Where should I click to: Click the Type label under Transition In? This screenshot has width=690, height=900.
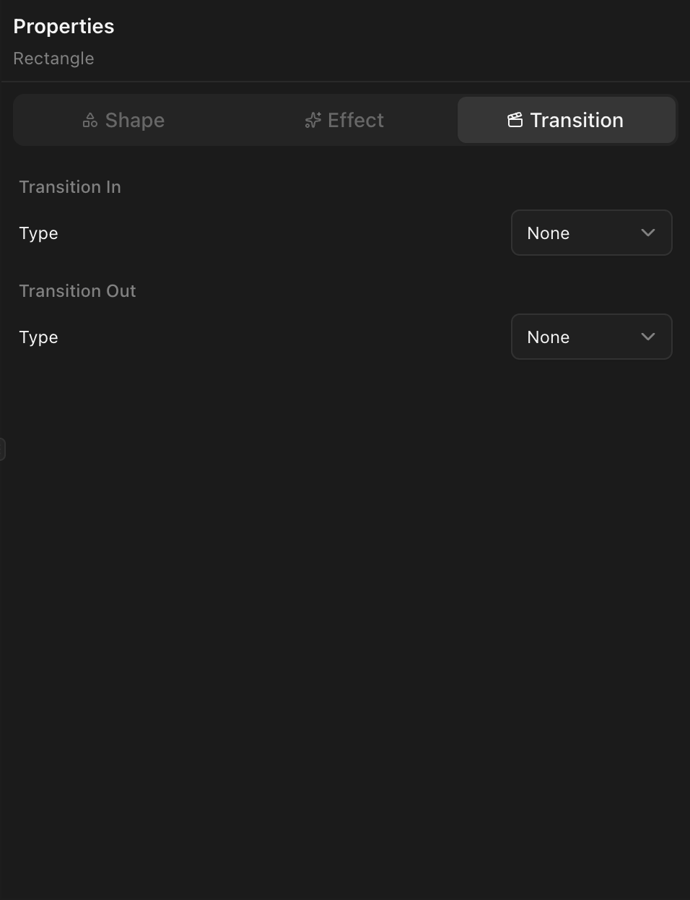[38, 233]
